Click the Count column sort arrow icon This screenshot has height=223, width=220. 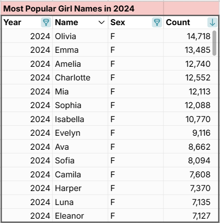pos(212,23)
